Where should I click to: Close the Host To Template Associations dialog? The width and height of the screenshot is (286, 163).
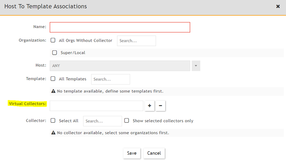(x=278, y=7)
